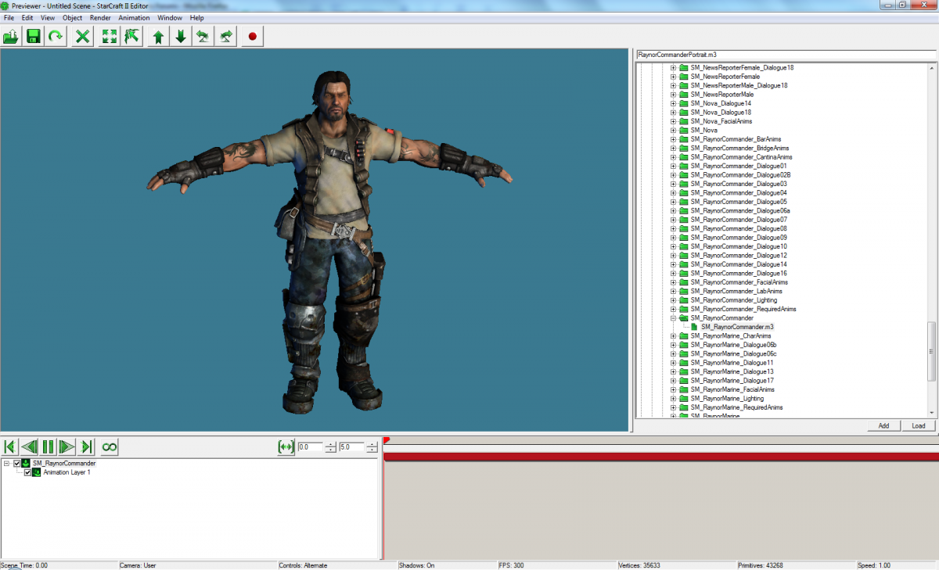Click the spinner arrows beside the 0.0 field
The image size is (939, 570).
point(330,447)
